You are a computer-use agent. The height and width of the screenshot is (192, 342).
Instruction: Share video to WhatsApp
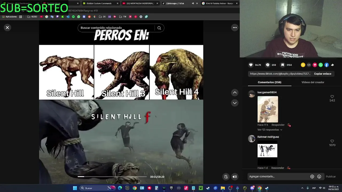pyautogui.click(x=321, y=65)
